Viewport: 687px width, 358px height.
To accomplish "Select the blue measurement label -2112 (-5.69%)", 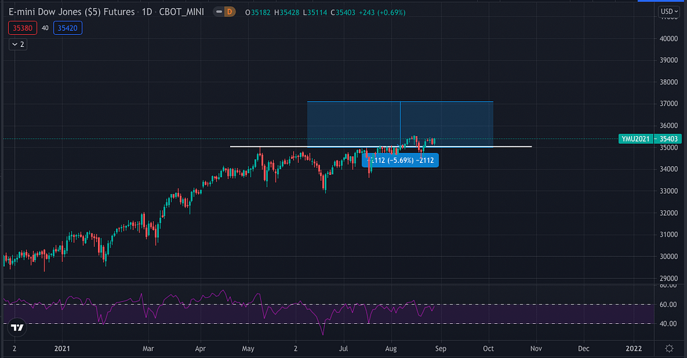I will point(400,160).
